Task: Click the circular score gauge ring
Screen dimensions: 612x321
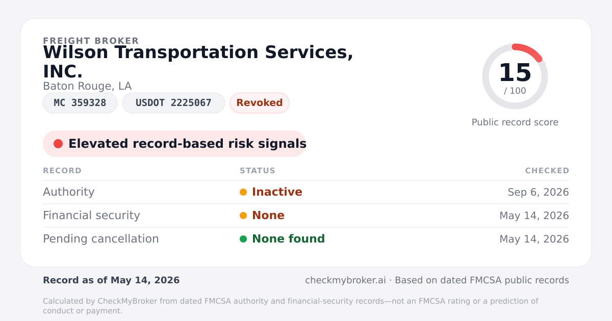Action: pos(515,76)
